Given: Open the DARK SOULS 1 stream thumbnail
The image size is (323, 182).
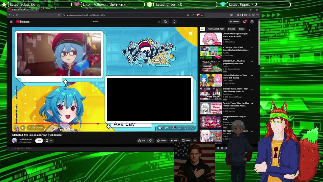Looking at the screenshot, I should (x=211, y=66).
